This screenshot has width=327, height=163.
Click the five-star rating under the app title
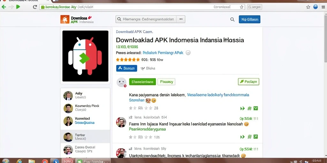(128, 60)
